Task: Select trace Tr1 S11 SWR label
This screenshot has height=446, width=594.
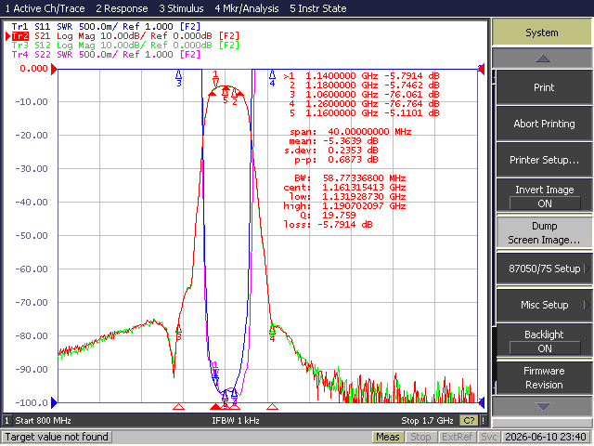Action: click(106, 27)
